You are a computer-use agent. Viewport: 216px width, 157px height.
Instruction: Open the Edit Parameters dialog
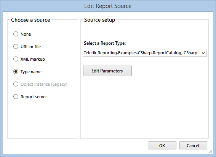[x=107, y=71]
